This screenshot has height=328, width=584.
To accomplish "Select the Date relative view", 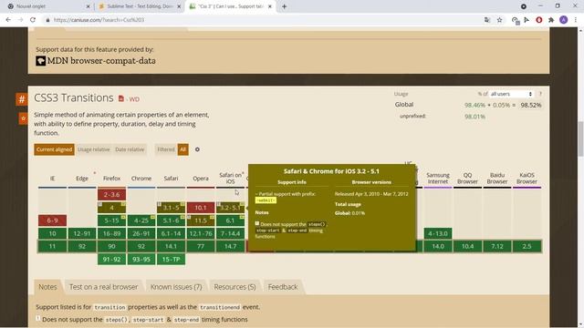I will (x=130, y=149).
